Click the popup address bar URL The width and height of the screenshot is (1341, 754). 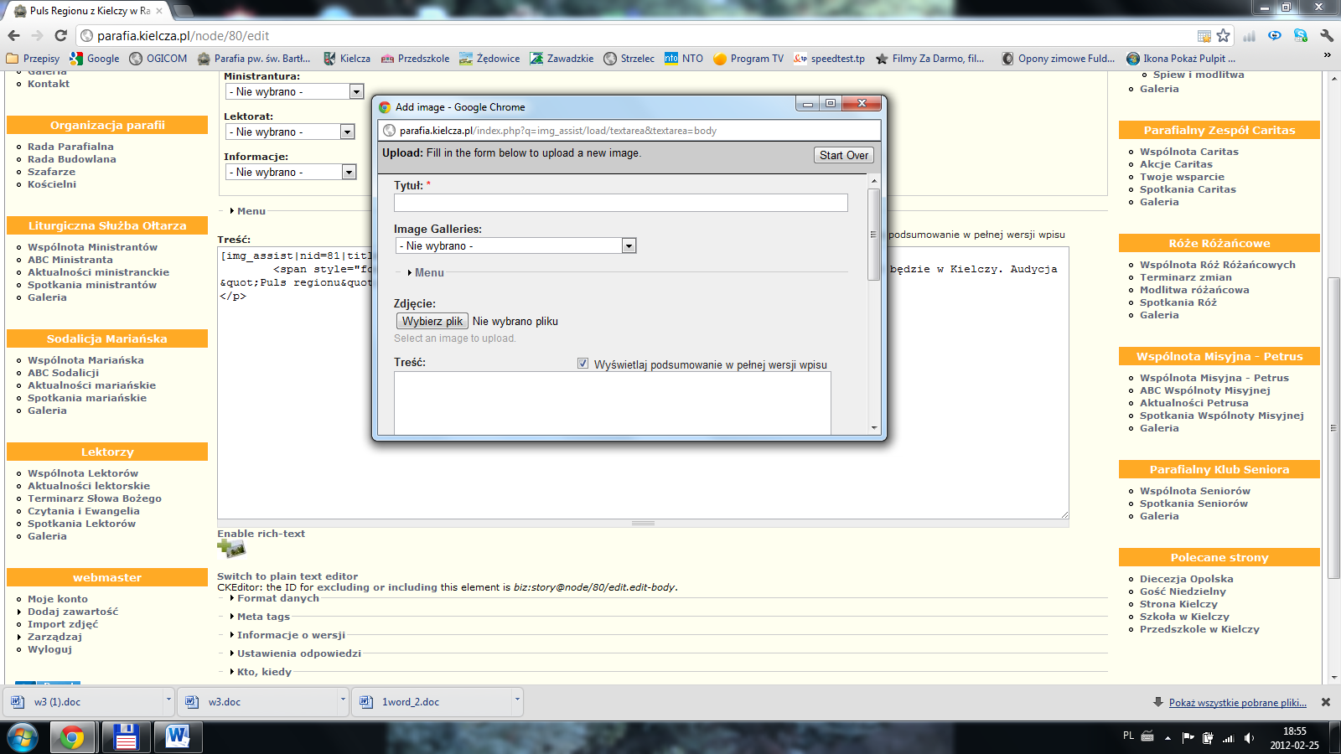click(x=558, y=131)
